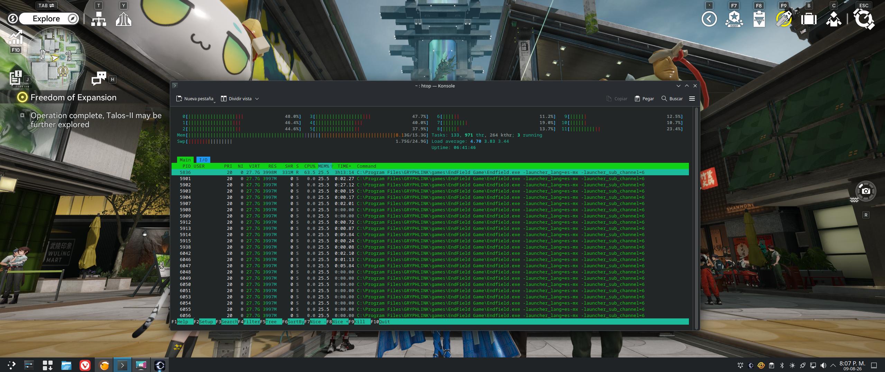Open the Nueva pestaña dropdown arrow
The height and width of the screenshot is (372, 885).
point(215,102)
